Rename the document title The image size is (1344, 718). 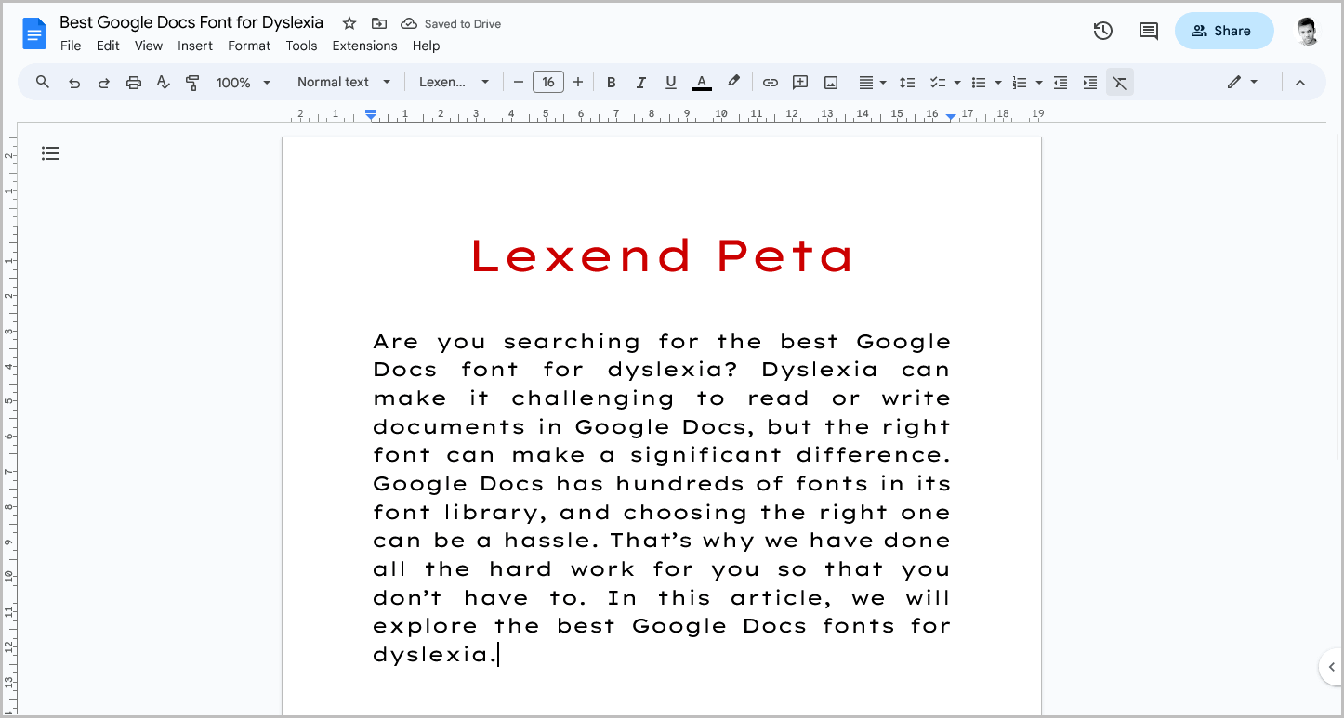191,22
